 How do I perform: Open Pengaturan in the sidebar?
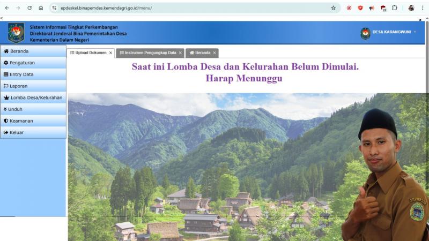click(33, 63)
